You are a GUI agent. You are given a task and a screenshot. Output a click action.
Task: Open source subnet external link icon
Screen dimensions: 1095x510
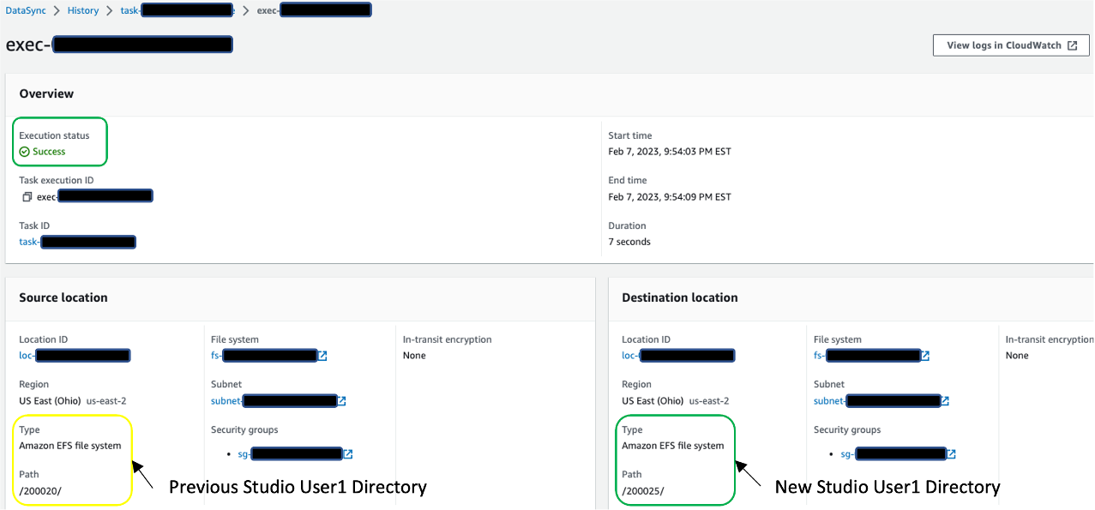click(x=342, y=401)
